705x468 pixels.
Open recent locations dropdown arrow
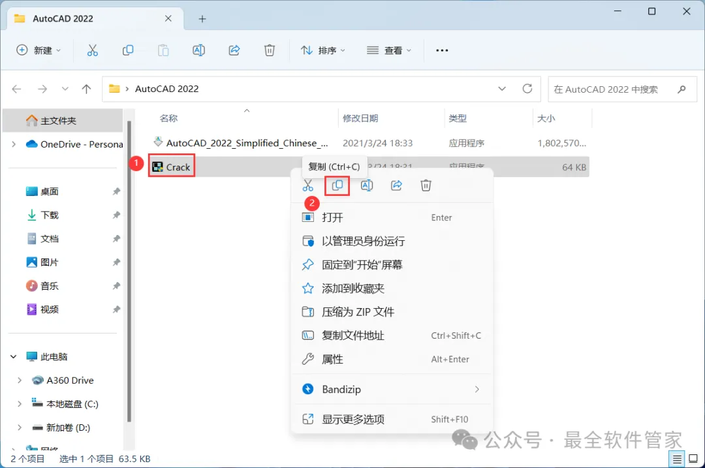click(x=65, y=89)
